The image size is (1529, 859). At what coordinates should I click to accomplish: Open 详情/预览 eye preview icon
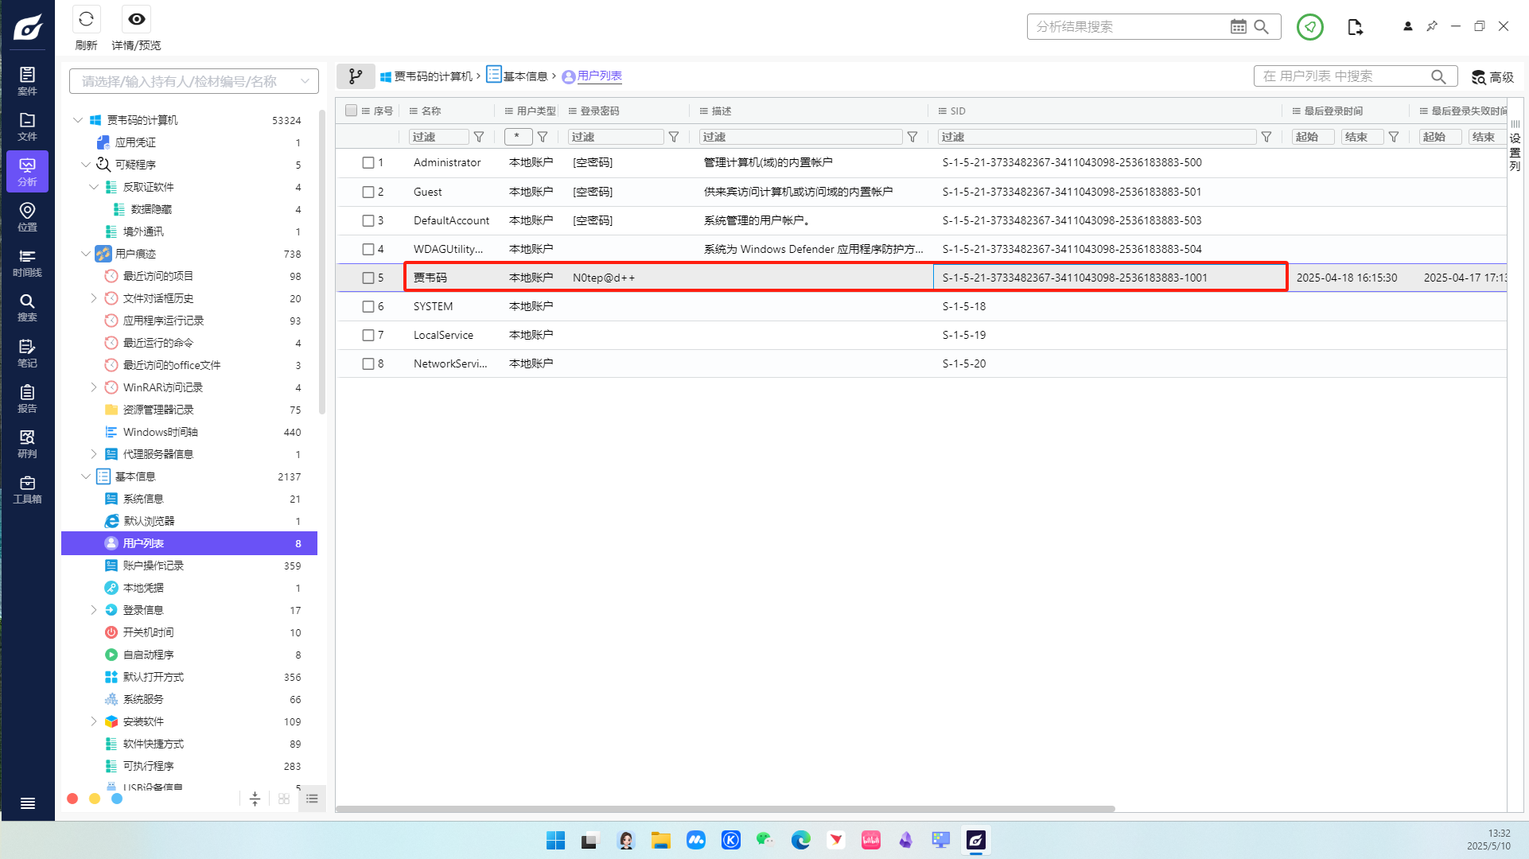tap(137, 20)
